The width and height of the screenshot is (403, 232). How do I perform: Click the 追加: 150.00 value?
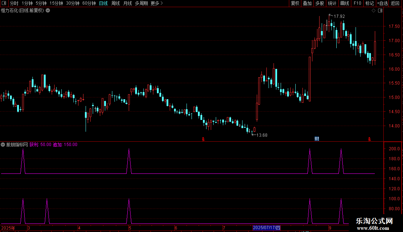(65, 145)
